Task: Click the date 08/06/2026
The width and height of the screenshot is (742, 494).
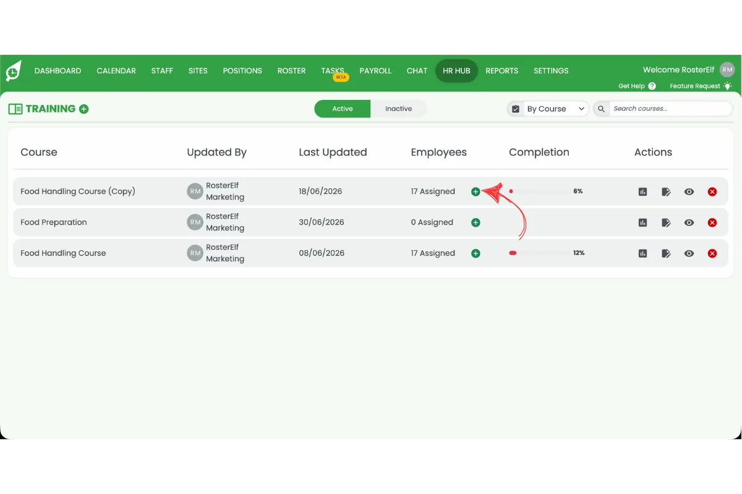Action: [322, 253]
